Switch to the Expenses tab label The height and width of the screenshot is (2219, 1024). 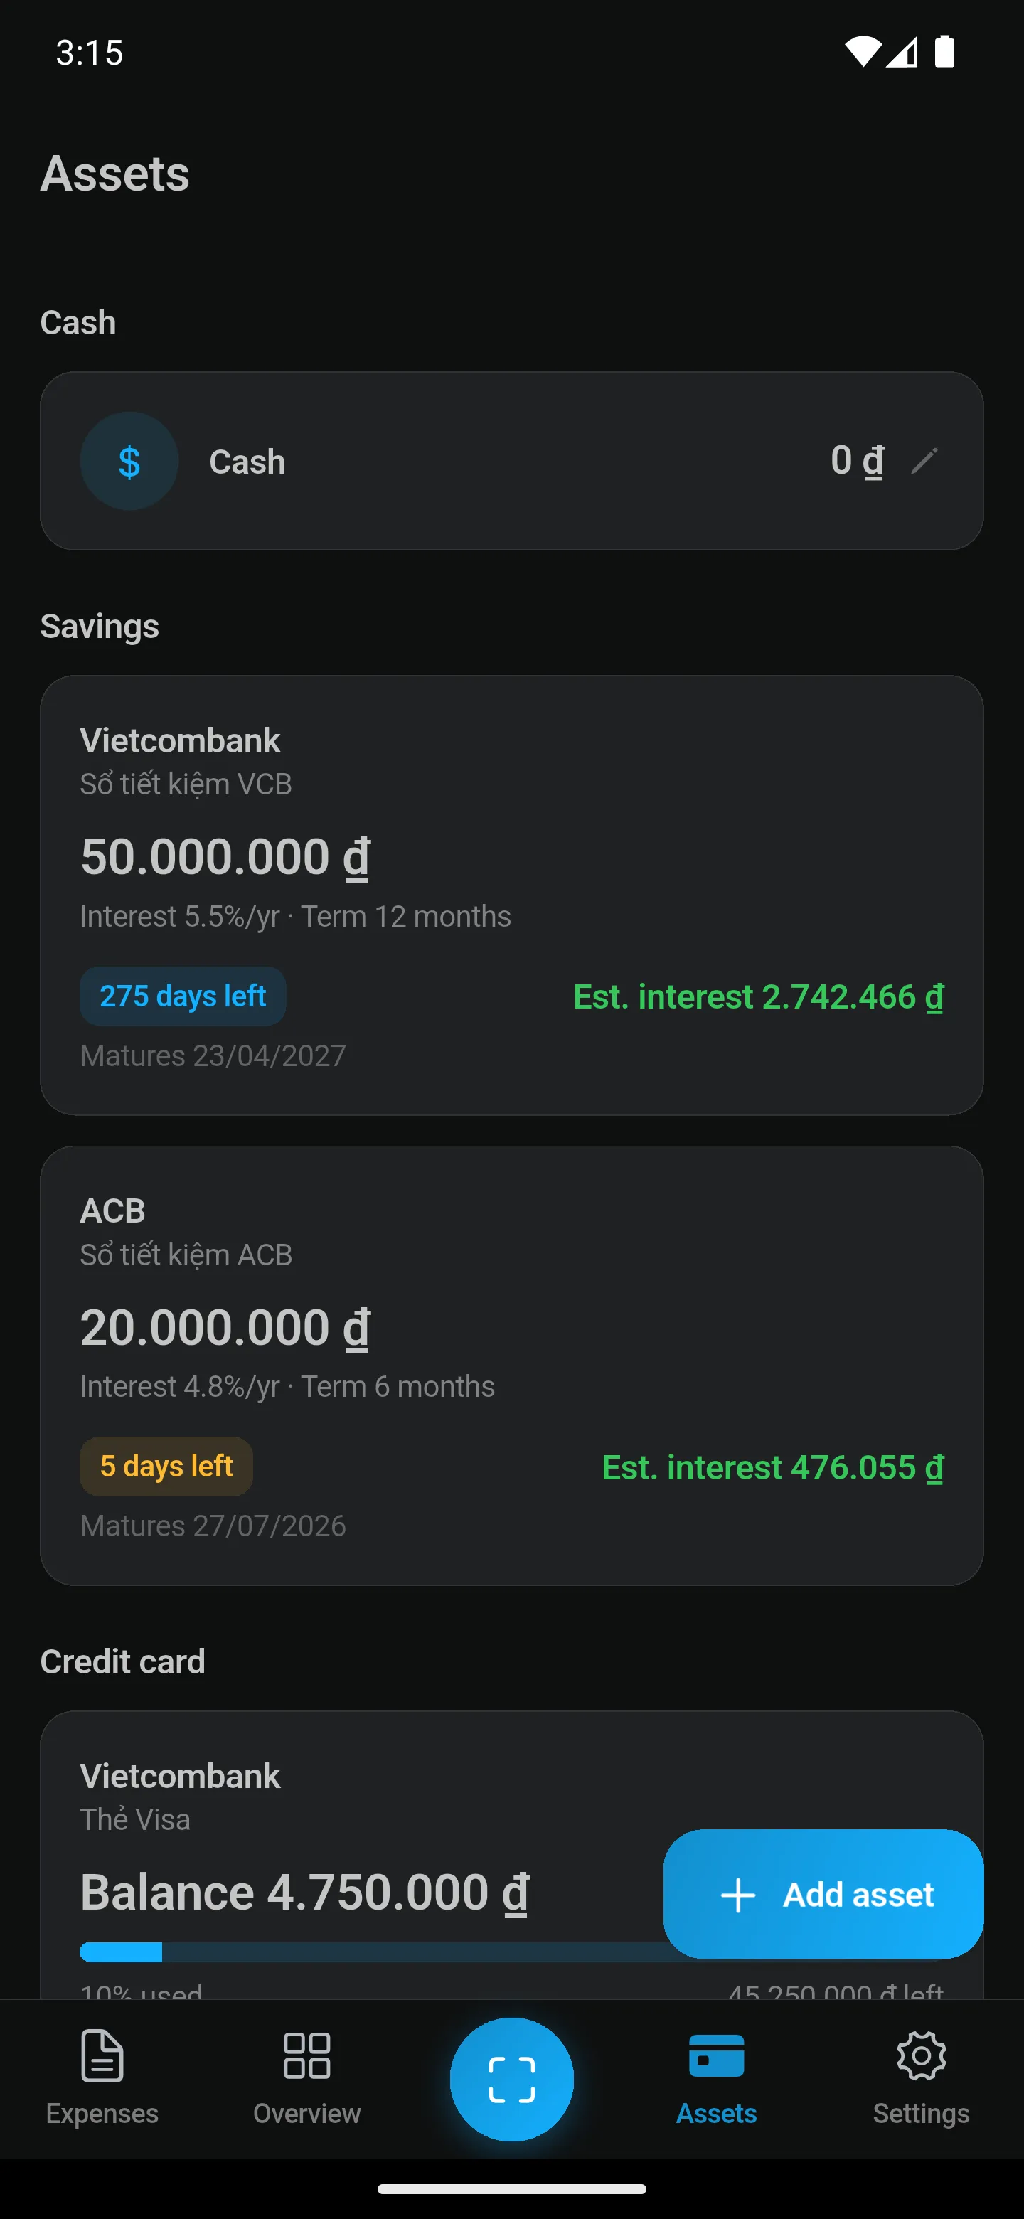pyautogui.click(x=102, y=2113)
